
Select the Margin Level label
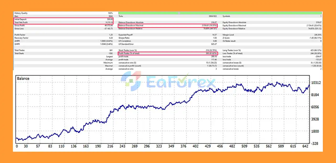click(x=228, y=35)
